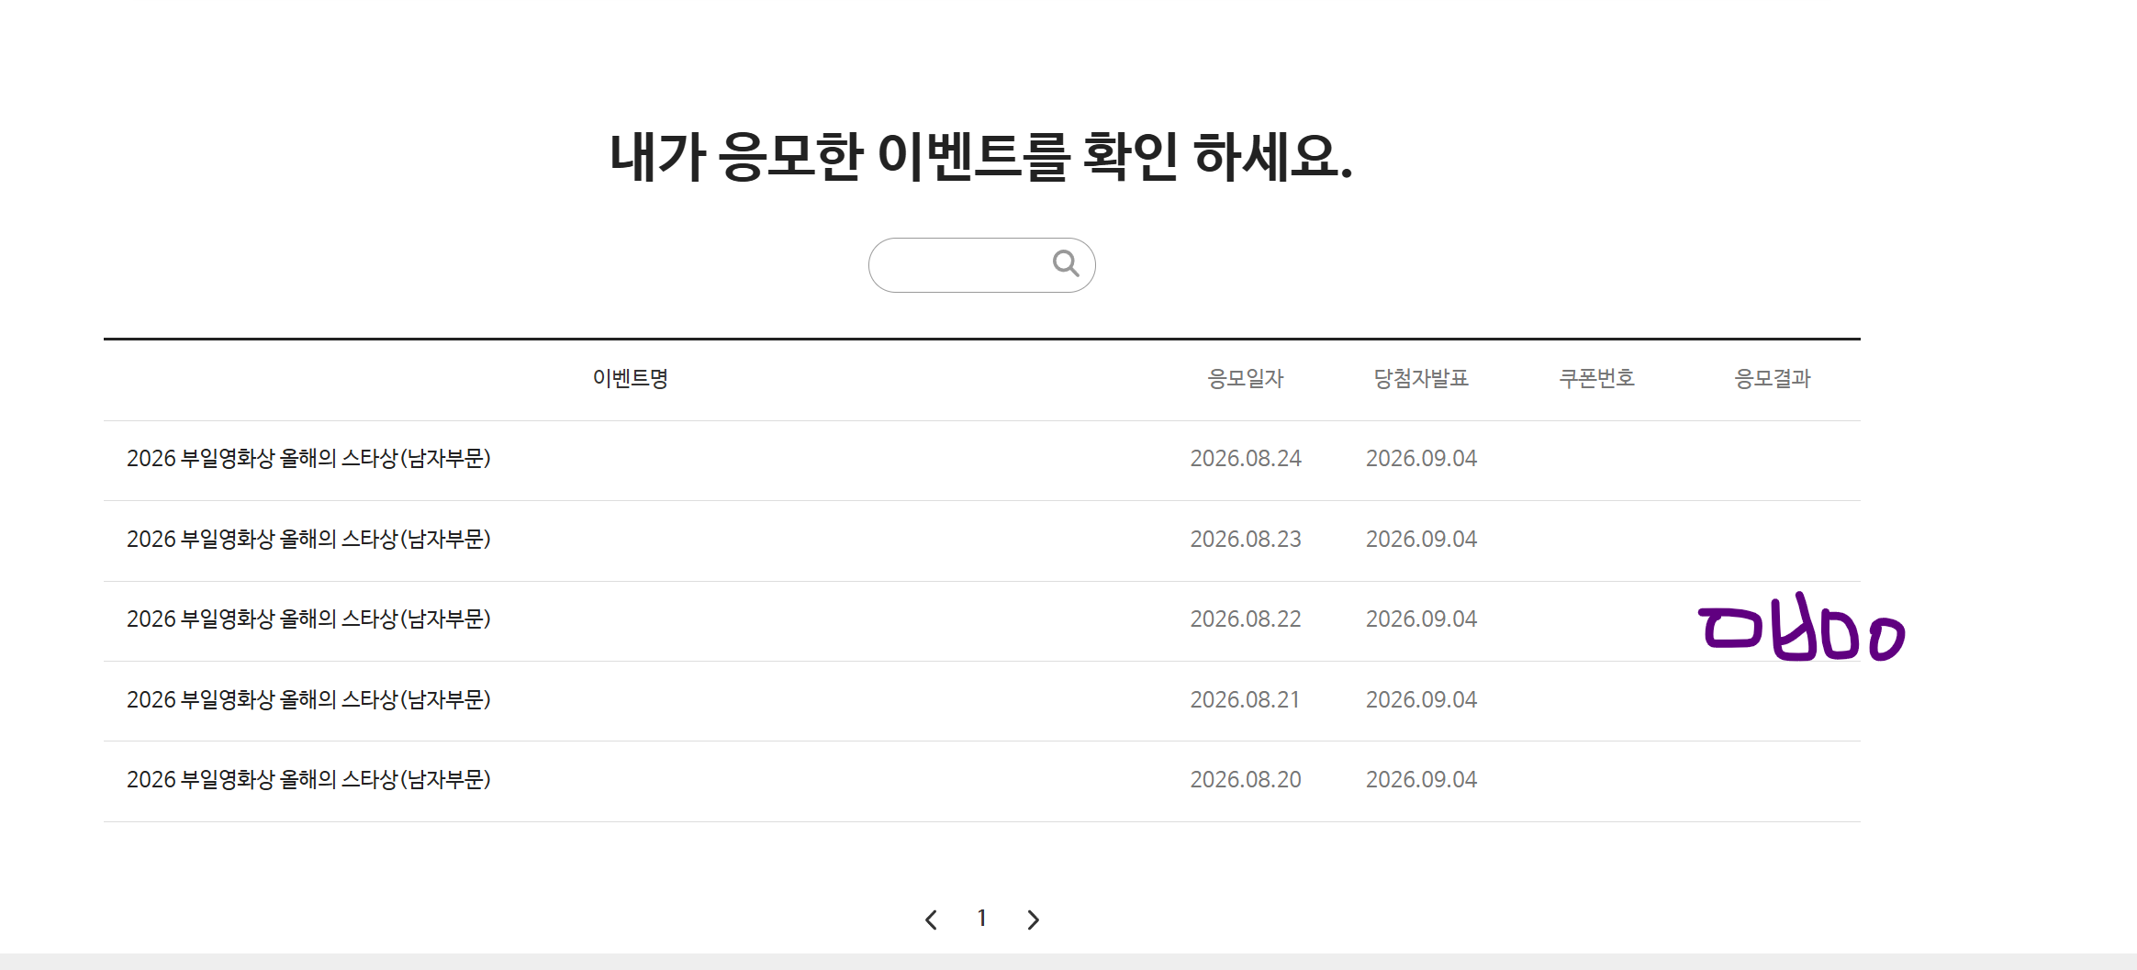
Task: Click the 응모결과 column header
Action: pyautogui.click(x=1773, y=378)
